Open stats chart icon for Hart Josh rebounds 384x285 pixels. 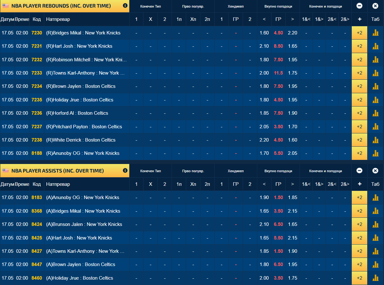[x=375, y=46]
